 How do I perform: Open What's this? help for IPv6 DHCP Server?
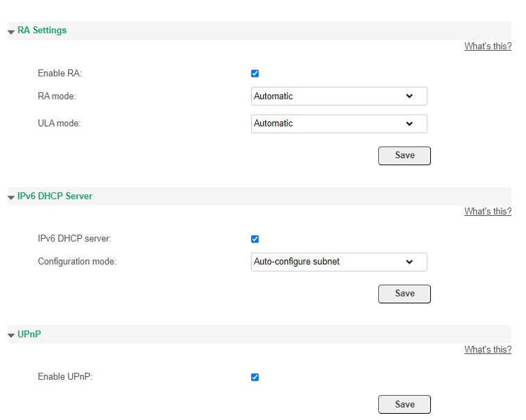488,211
